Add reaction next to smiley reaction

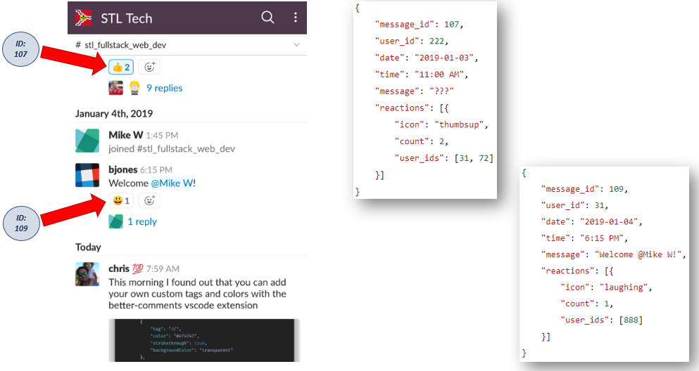[x=149, y=201]
